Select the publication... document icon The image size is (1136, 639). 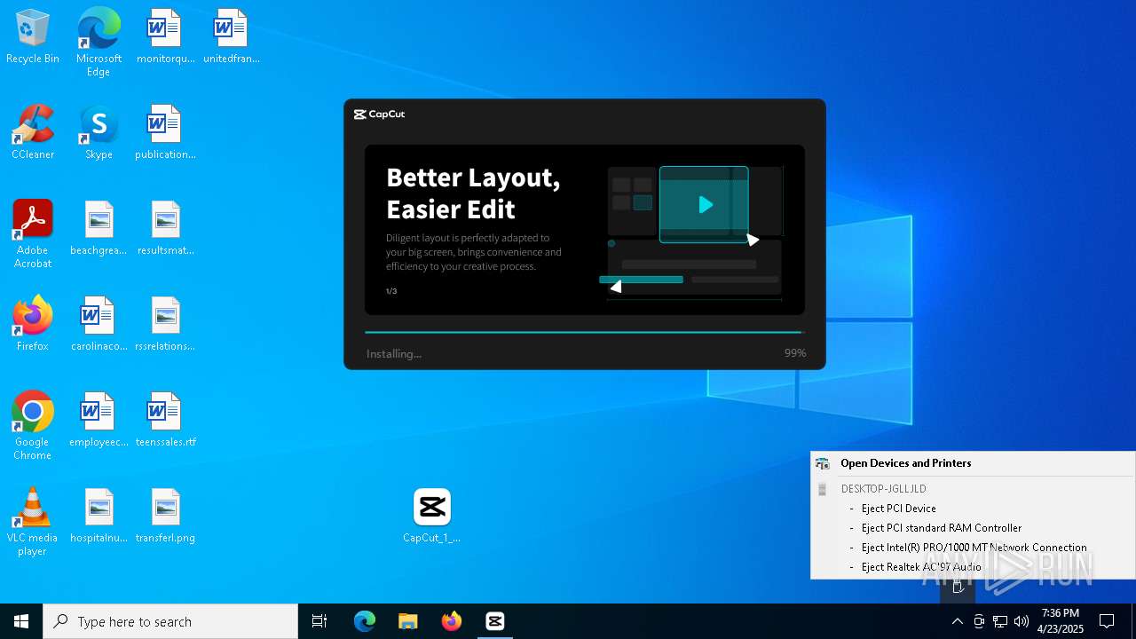165,133
